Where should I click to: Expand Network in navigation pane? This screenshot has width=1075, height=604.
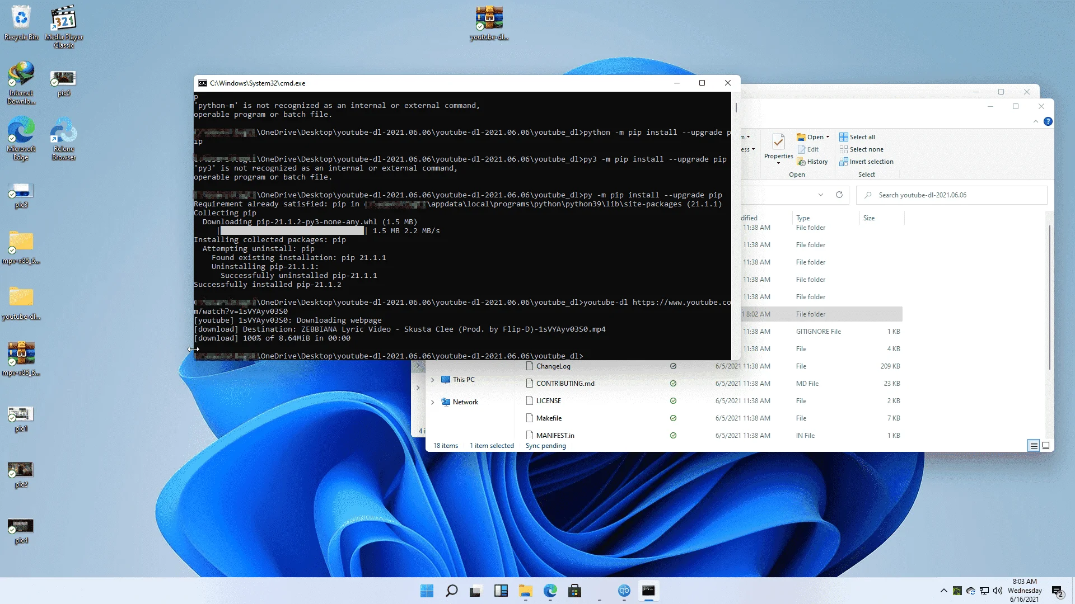432,402
